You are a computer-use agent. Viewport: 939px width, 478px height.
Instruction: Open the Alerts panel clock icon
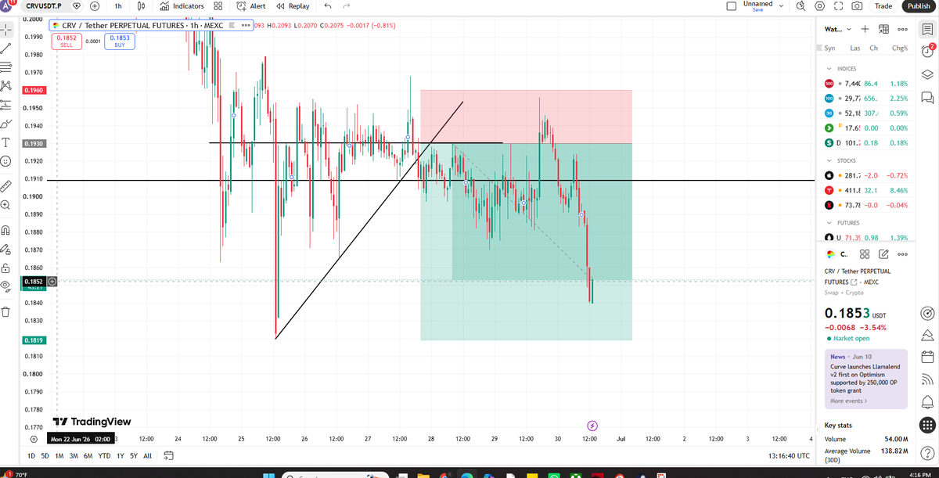(x=926, y=51)
